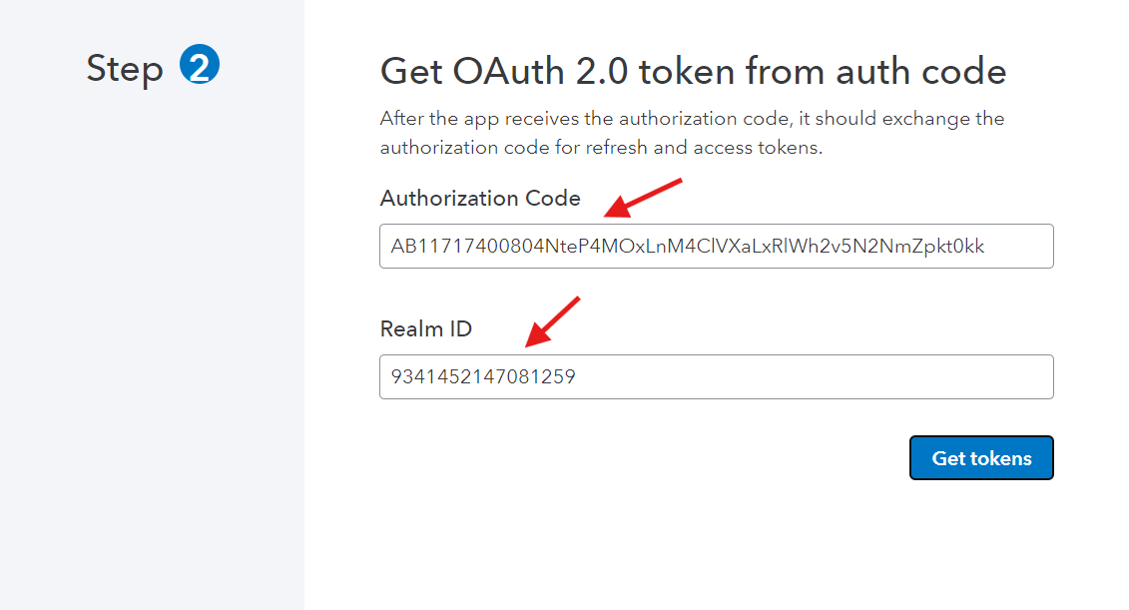Screen dimensions: 1129x610
Task: Place cursor in the 9341452147081259 realm value
Action: (x=483, y=376)
